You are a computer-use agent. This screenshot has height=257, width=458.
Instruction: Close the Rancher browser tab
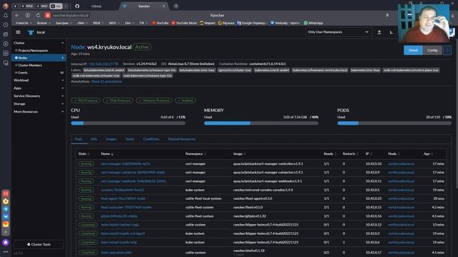[164, 6]
